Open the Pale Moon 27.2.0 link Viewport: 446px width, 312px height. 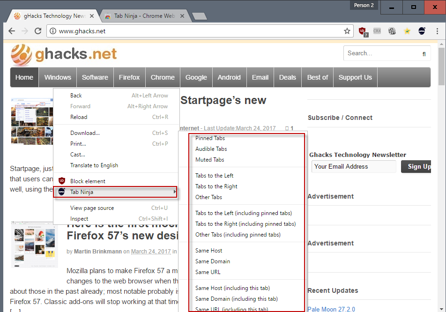pyautogui.click(x=331, y=309)
